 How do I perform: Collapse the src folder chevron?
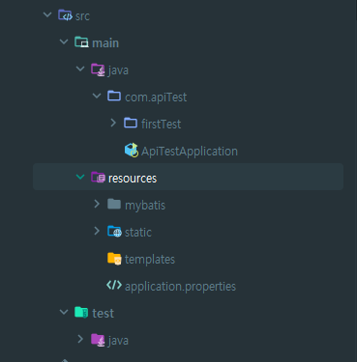[47, 14]
